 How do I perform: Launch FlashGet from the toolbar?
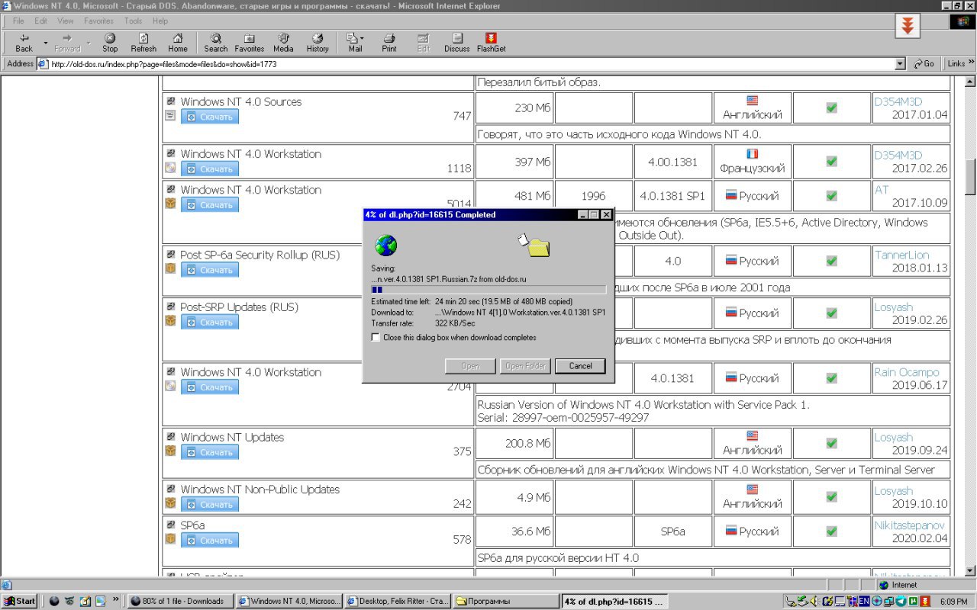[x=492, y=43]
